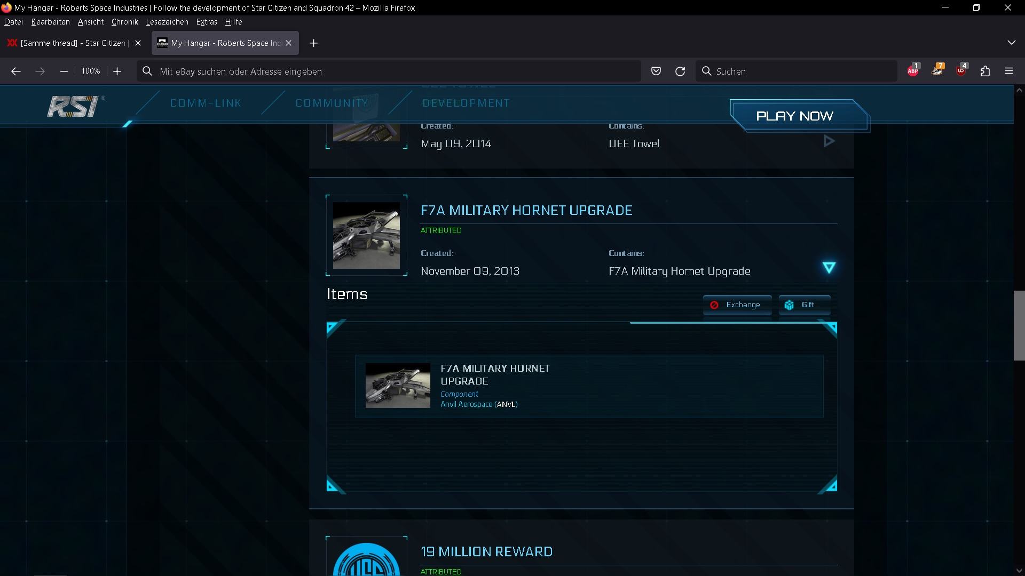This screenshot has height=576, width=1025.
Task: Click the Anvil Aerospace manufacturer link
Action: point(479,404)
